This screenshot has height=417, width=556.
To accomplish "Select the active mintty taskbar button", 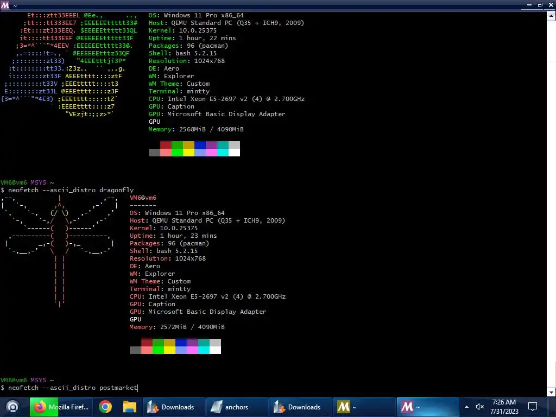I will click(x=428, y=407).
